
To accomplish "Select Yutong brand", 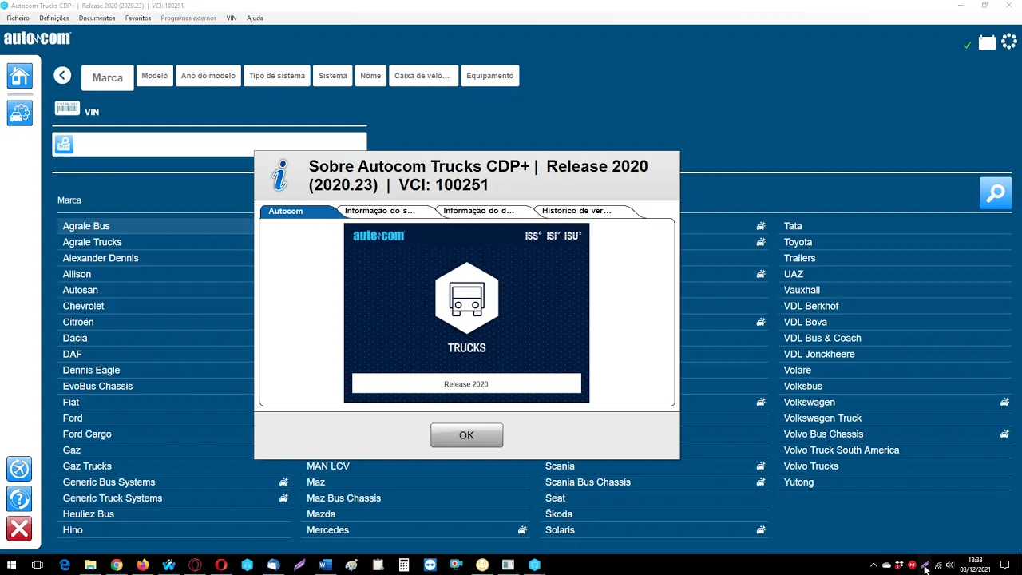I will (x=798, y=482).
